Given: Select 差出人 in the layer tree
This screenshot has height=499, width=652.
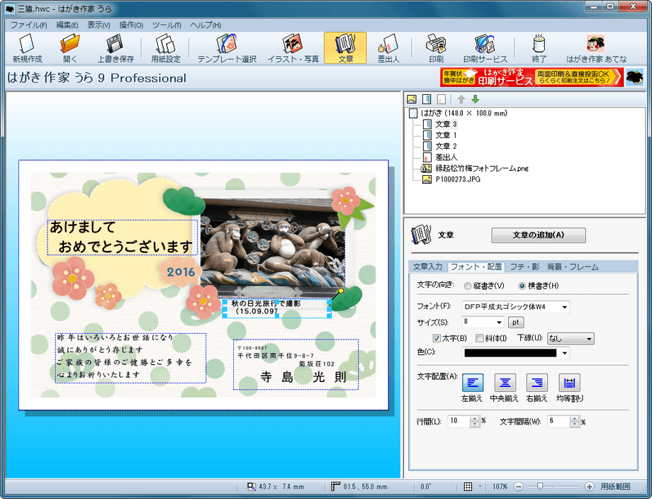Looking at the screenshot, I should tap(446, 157).
